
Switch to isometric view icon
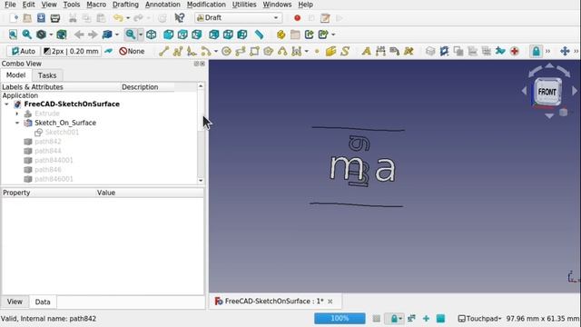(152, 35)
